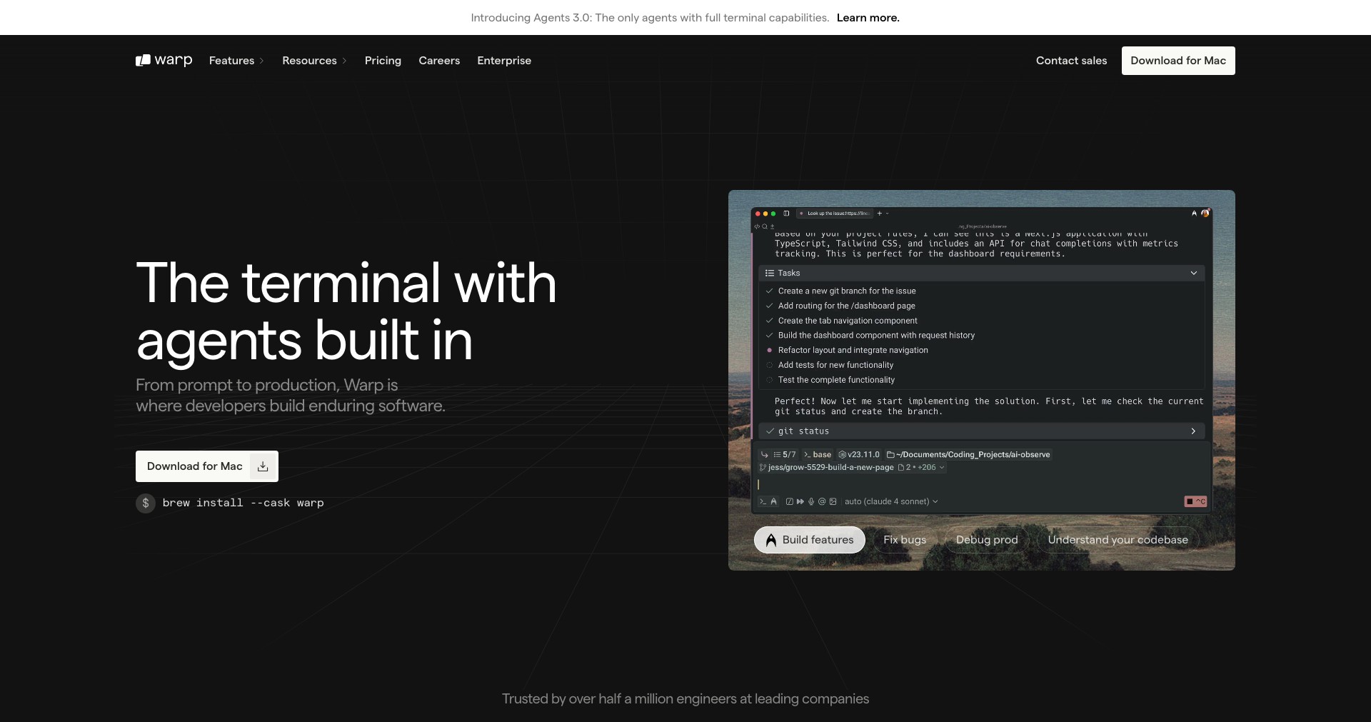Switch to terminal mode prompt icon in input bar

click(x=763, y=501)
